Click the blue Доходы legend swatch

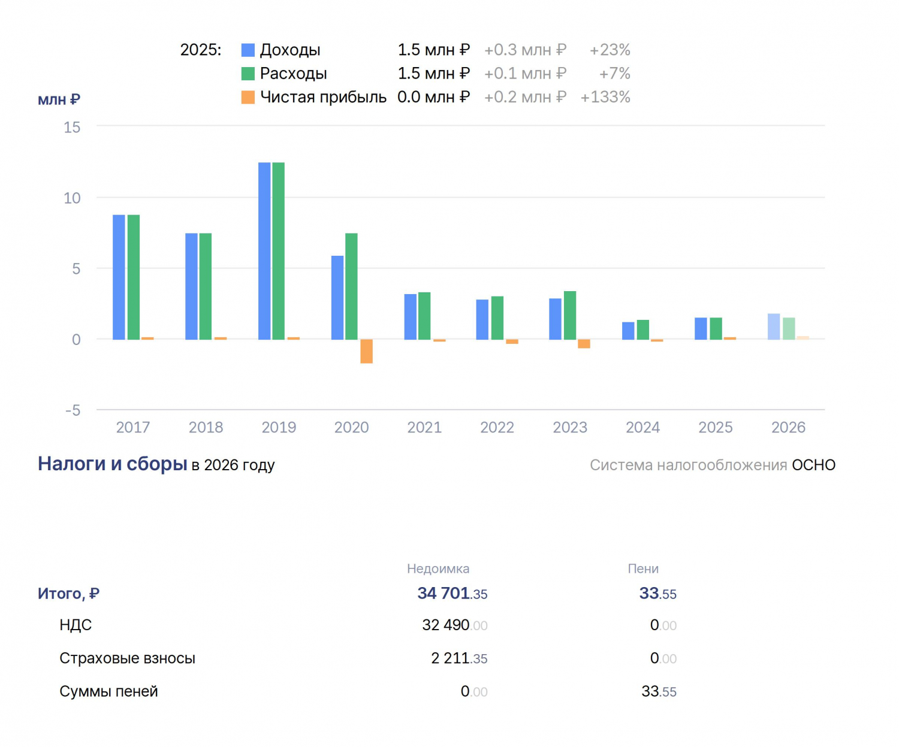click(248, 50)
